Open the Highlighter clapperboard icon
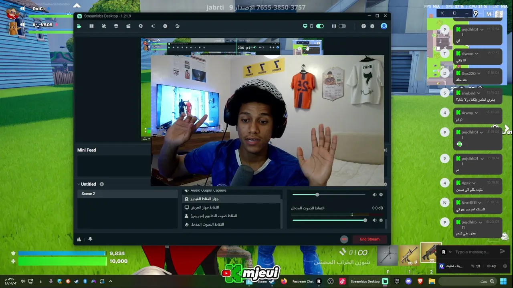Viewport: 513px width, 288px height. [128, 26]
